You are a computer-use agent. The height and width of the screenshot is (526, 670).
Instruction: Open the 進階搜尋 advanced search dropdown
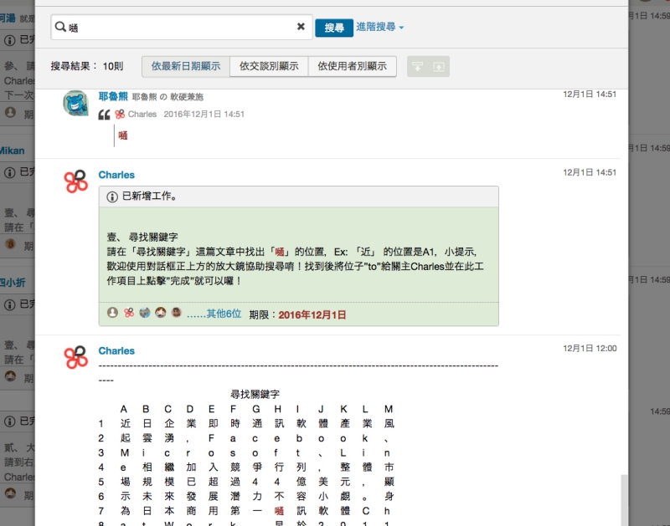[x=379, y=28]
